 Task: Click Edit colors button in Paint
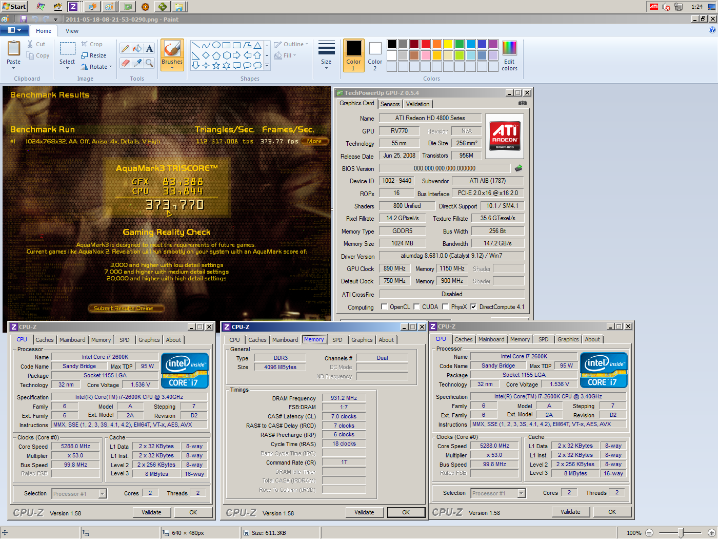[509, 55]
